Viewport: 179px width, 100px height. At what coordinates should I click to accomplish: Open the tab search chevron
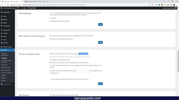pos(164,1)
